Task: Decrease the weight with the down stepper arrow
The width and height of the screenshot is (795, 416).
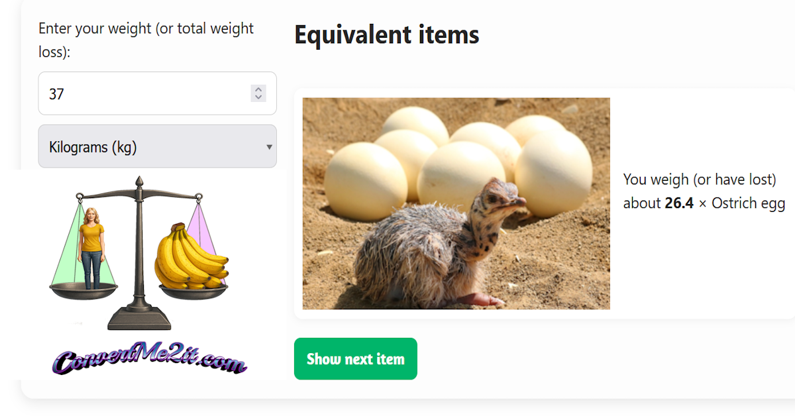Action: pos(258,98)
